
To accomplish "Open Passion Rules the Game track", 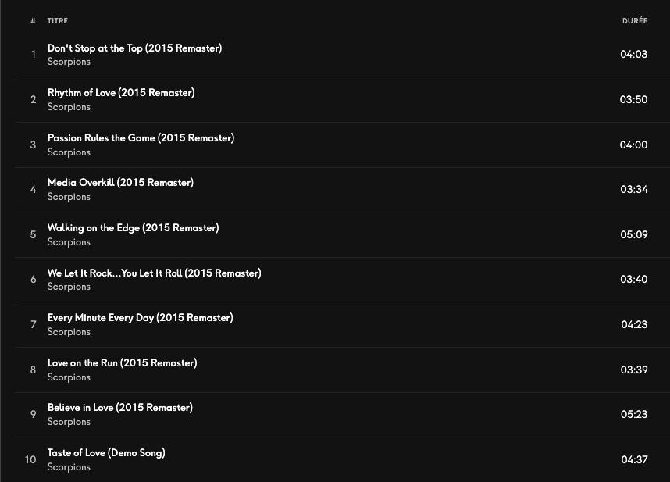I will (141, 137).
